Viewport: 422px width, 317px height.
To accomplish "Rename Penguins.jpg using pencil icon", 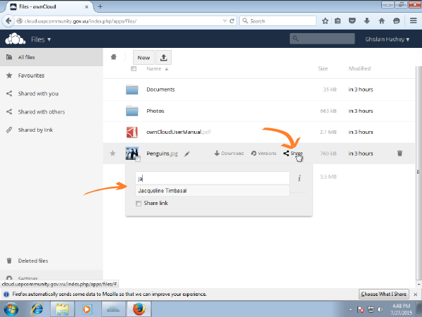I will [x=187, y=154].
